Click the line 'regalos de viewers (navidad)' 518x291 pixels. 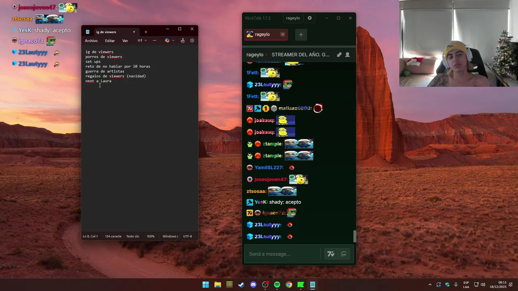(x=115, y=76)
